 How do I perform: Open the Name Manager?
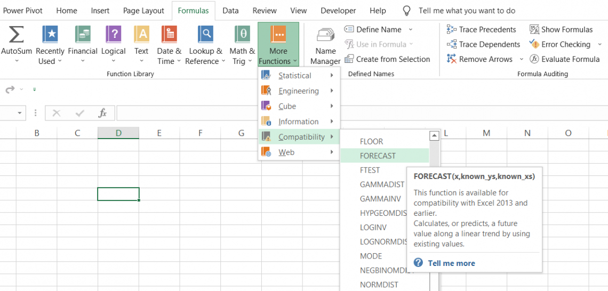(325, 45)
